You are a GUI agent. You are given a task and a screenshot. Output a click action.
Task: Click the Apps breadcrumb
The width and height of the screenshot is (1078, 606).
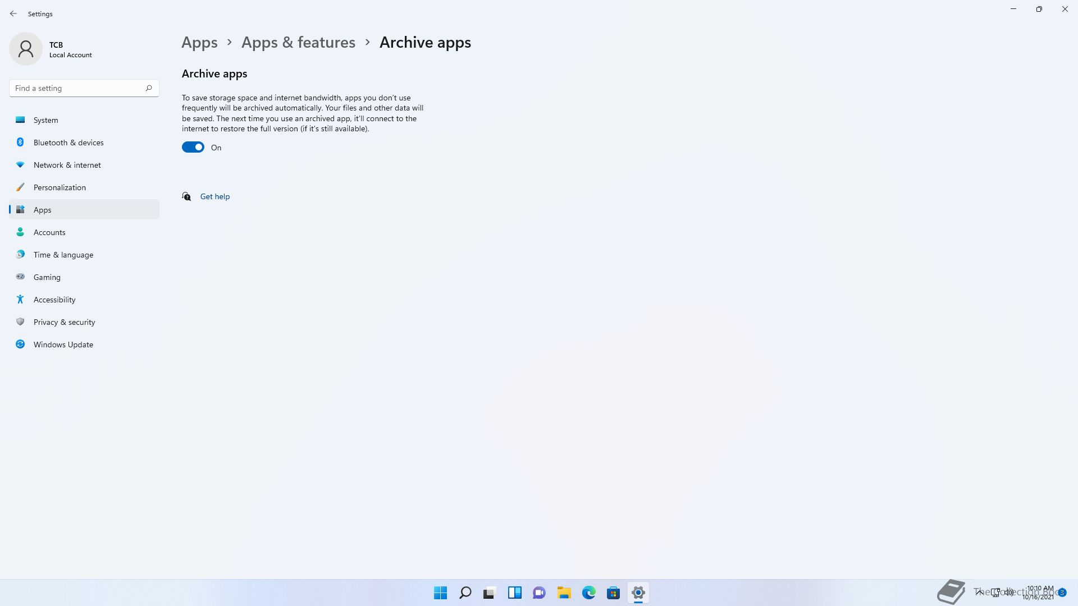click(x=199, y=43)
